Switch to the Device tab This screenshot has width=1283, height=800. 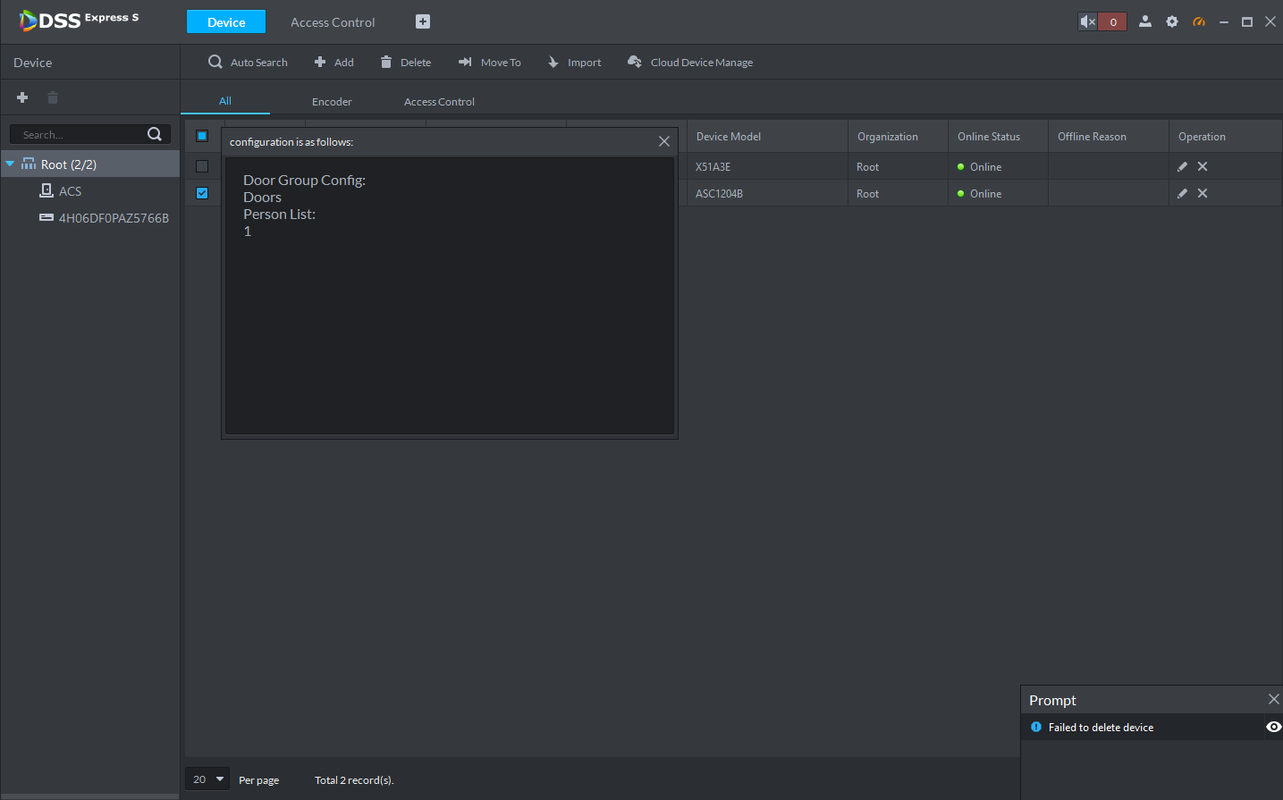[226, 21]
